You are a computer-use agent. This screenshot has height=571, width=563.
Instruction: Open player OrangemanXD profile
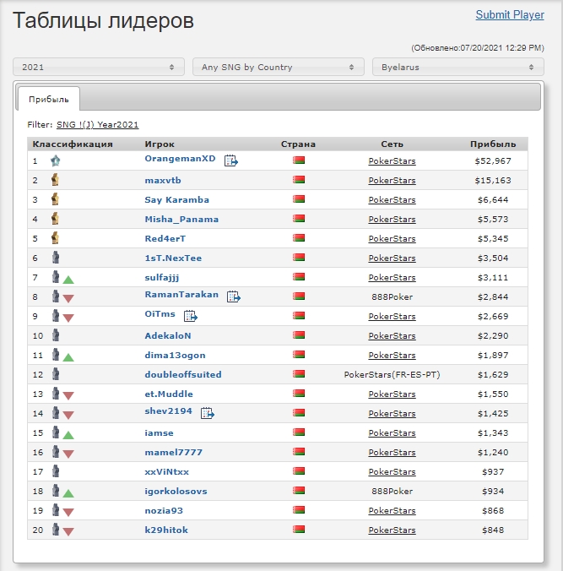click(180, 159)
